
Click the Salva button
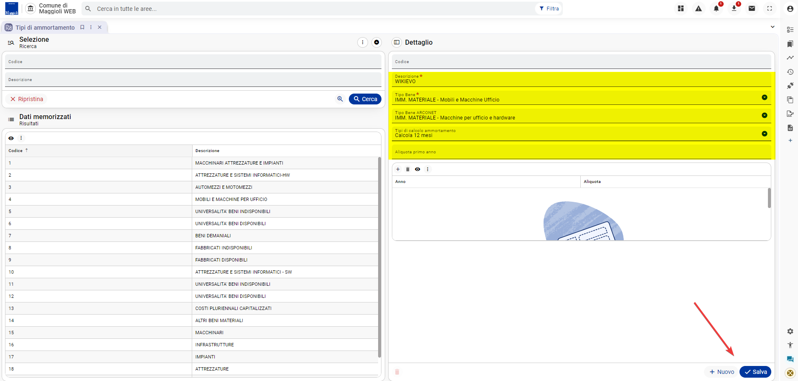click(x=755, y=372)
